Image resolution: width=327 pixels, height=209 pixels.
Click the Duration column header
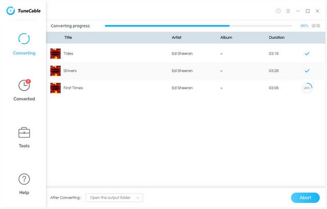click(276, 37)
